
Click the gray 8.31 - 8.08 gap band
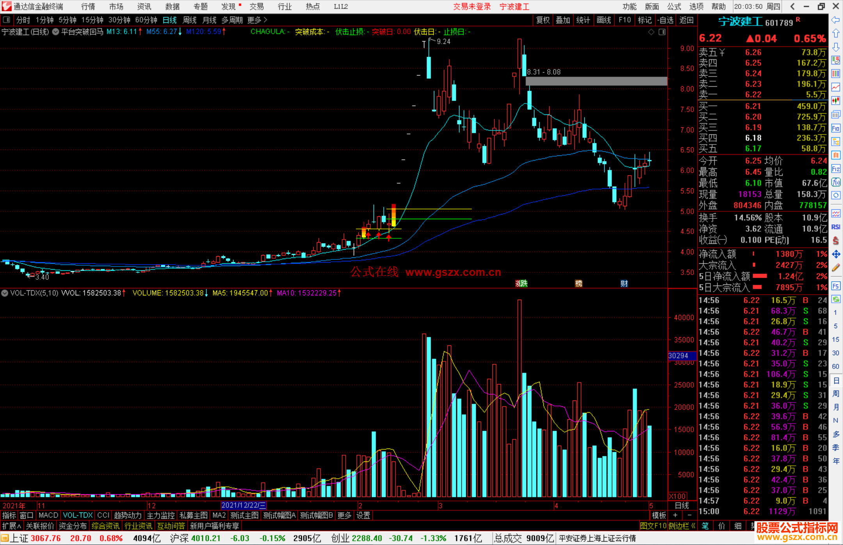(596, 81)
